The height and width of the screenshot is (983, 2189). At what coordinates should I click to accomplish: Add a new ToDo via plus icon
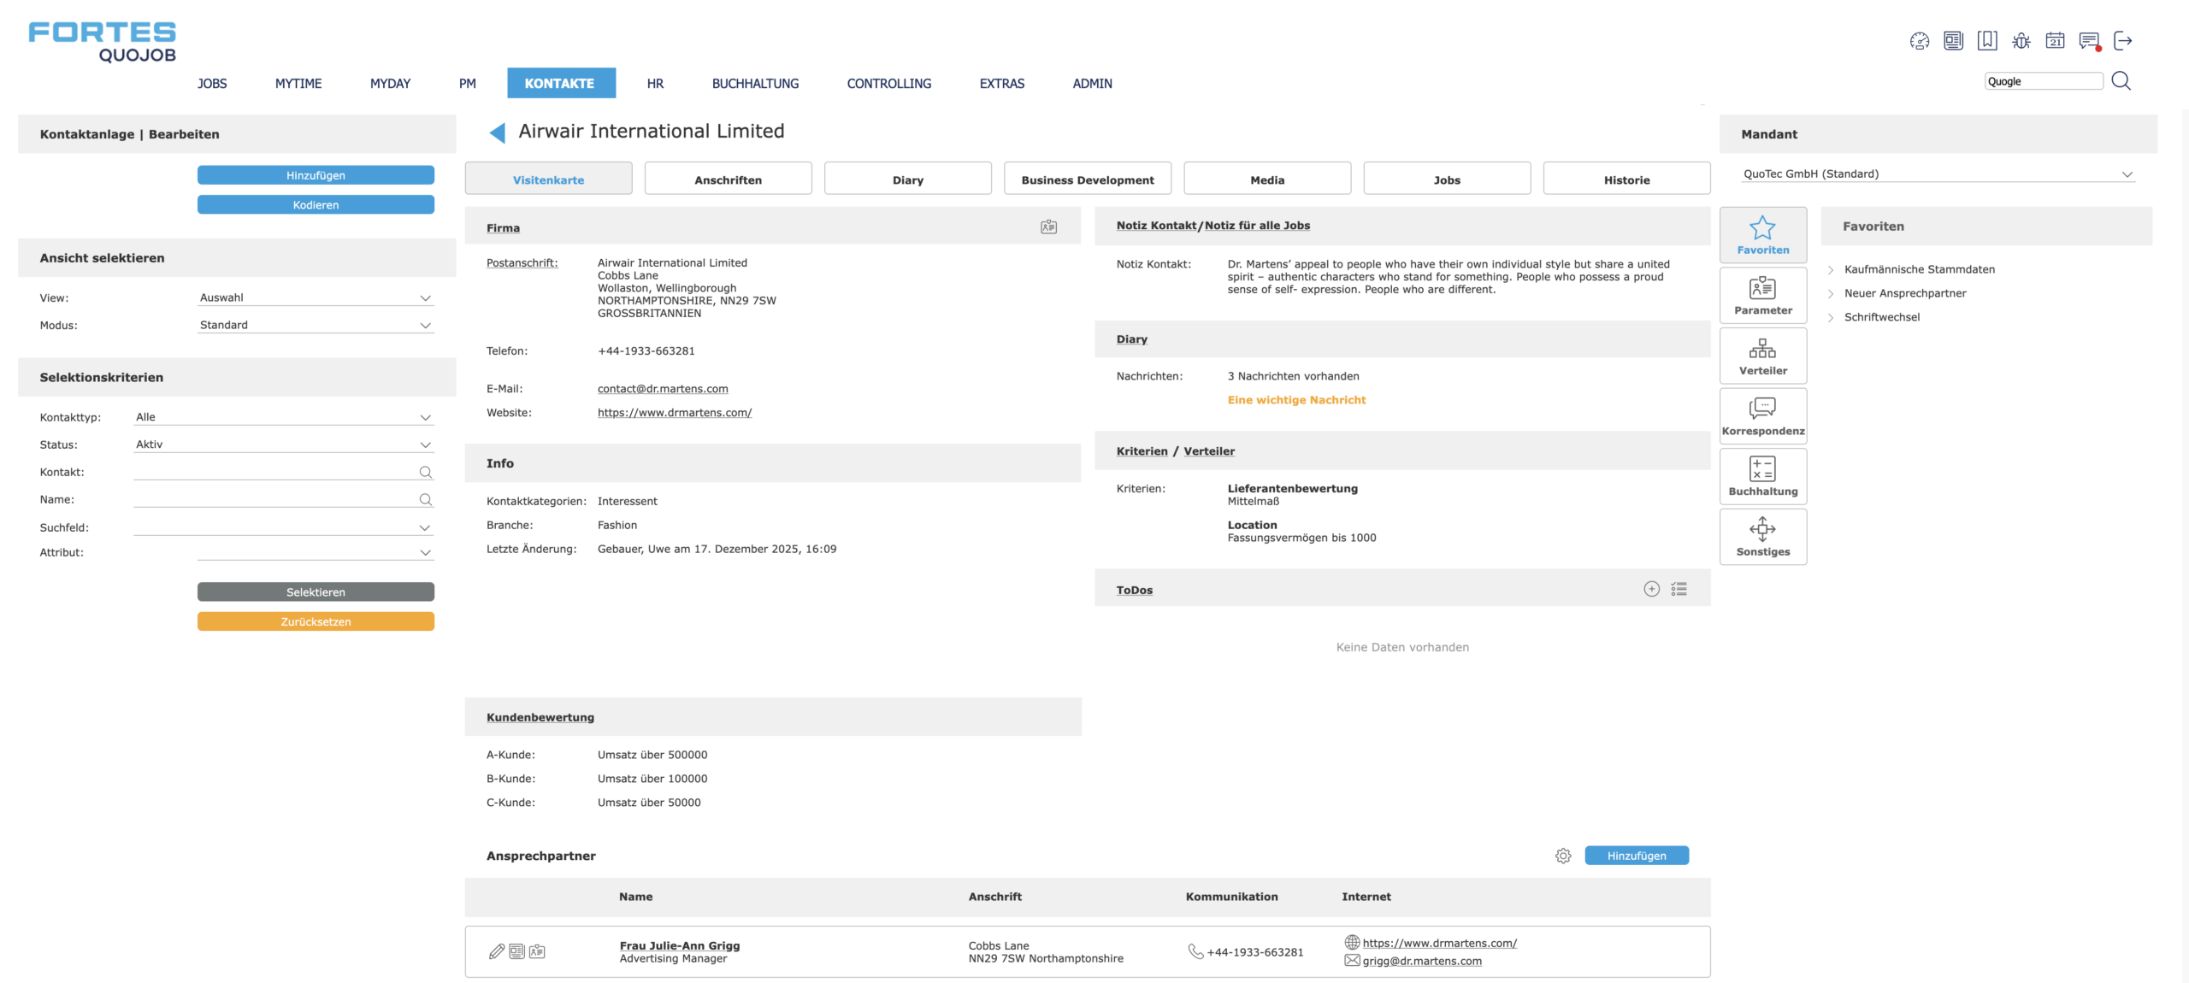[x=1650, y=589]
